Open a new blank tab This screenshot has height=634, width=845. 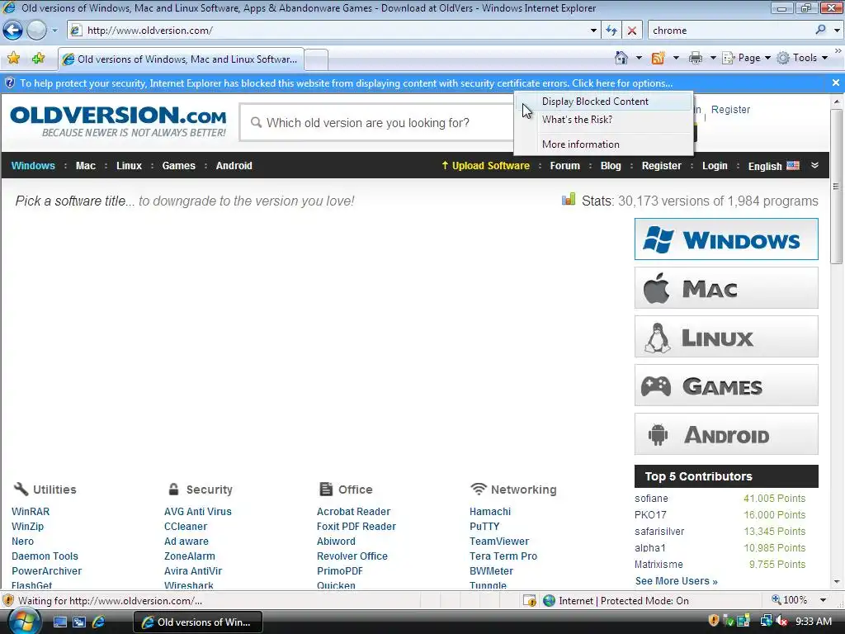[316, 59]
